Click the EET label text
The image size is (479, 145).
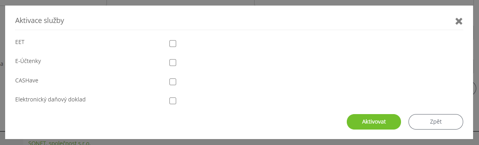(x=20, y=42)
